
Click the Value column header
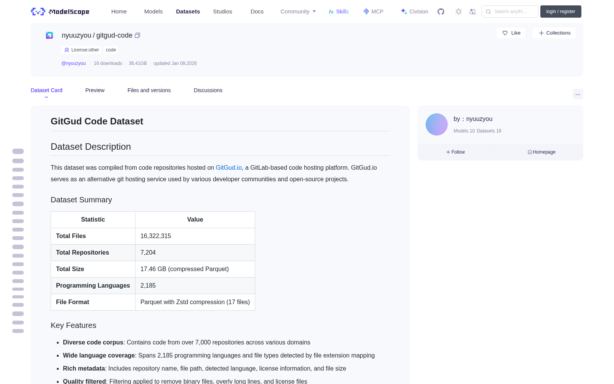click(195, 220)
